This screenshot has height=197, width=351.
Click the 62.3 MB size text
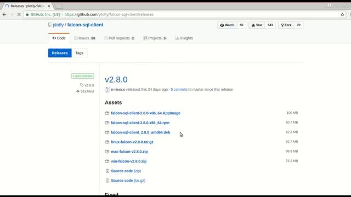point(292,132)
